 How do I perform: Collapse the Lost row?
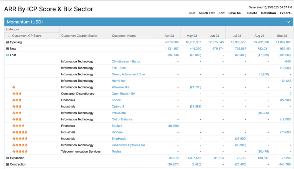click(x=7, y=55)
